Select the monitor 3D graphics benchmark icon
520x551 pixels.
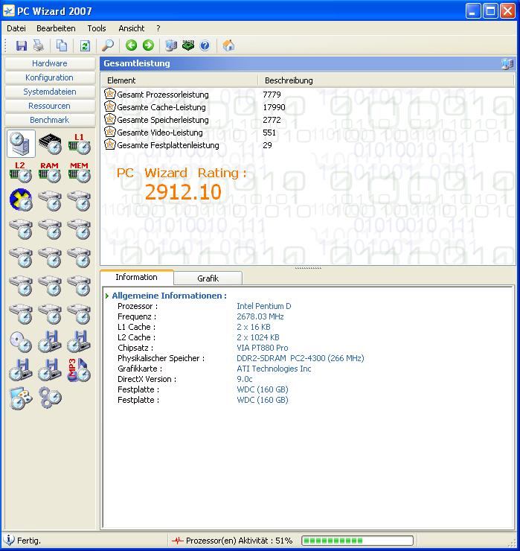(21, 398)
